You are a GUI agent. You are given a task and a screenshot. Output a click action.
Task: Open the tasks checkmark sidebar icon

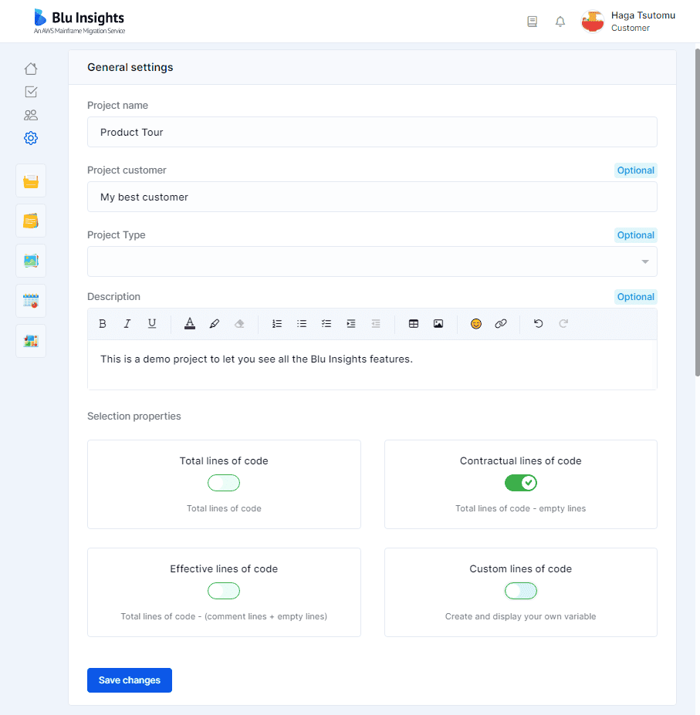point(31,92)
